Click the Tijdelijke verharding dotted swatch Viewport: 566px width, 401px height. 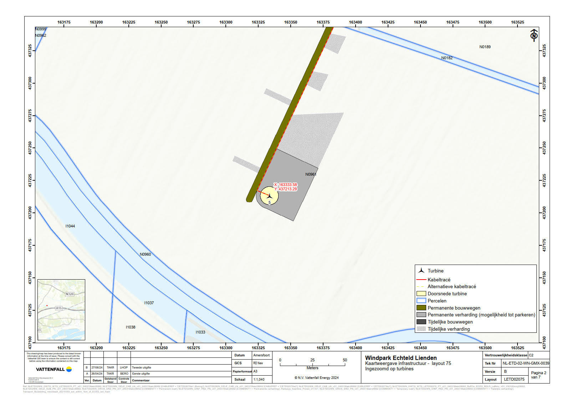421,329
